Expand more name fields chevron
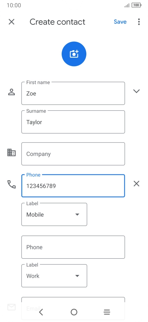 136,91
